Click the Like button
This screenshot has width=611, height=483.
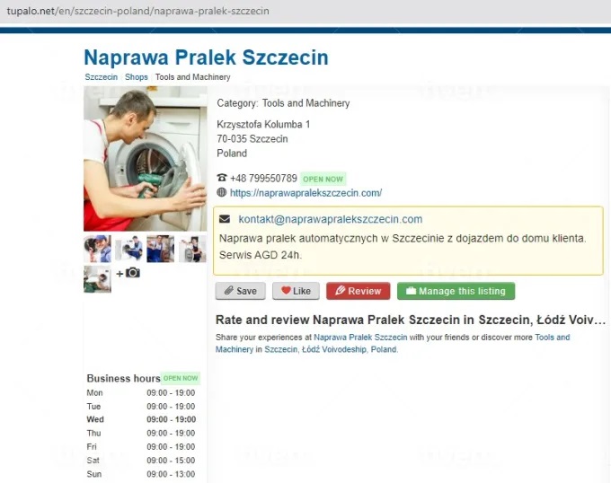[296, 291]
